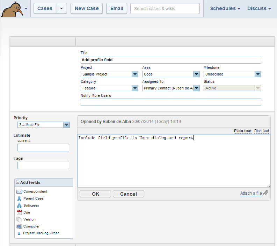The width and height of the screenshot is (277, 246).
Task: Click the OK button
Action: (95, 194)
